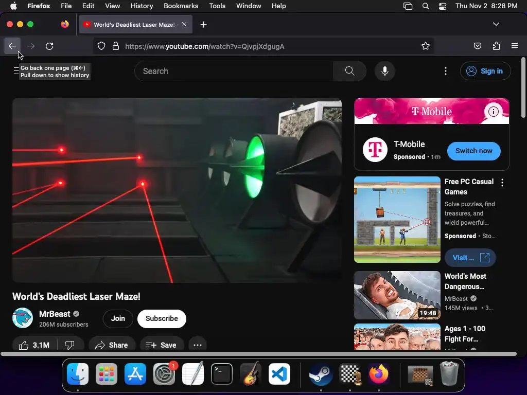Open Launchpad from the Dock
527x395 pixels.
tap(107, 374)
